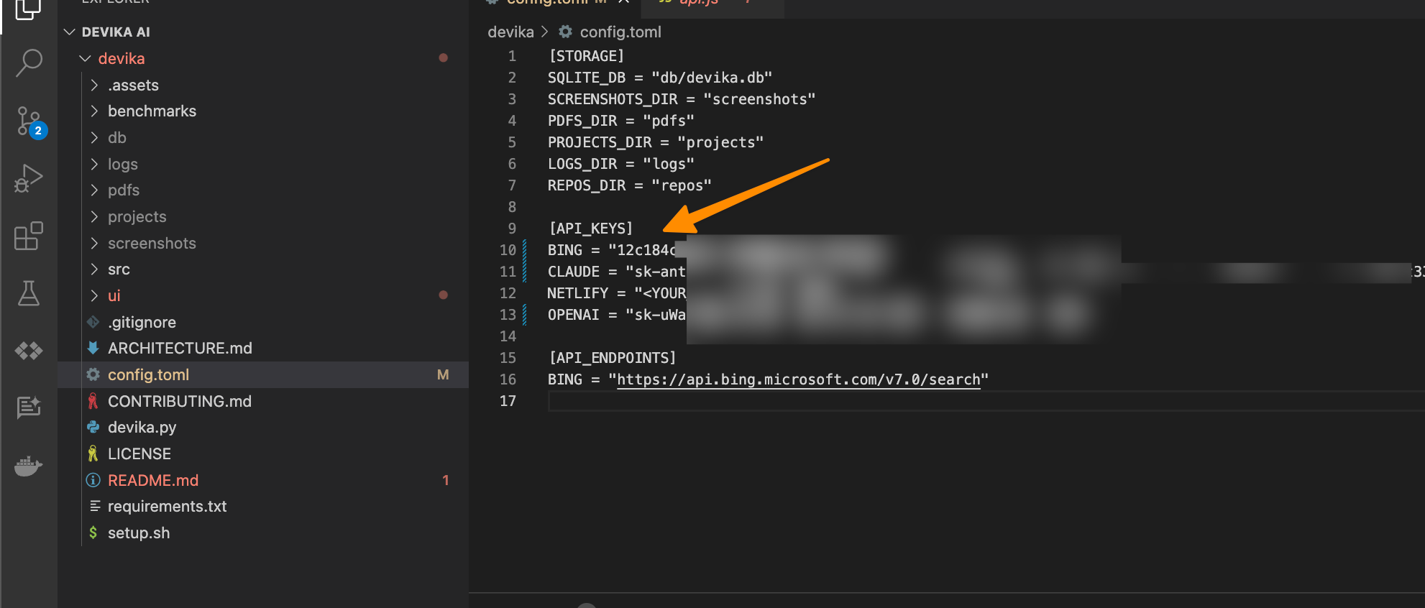Open README.md from the file explorer
Viewport: 1425px width, 608px height.
[152, 480]
